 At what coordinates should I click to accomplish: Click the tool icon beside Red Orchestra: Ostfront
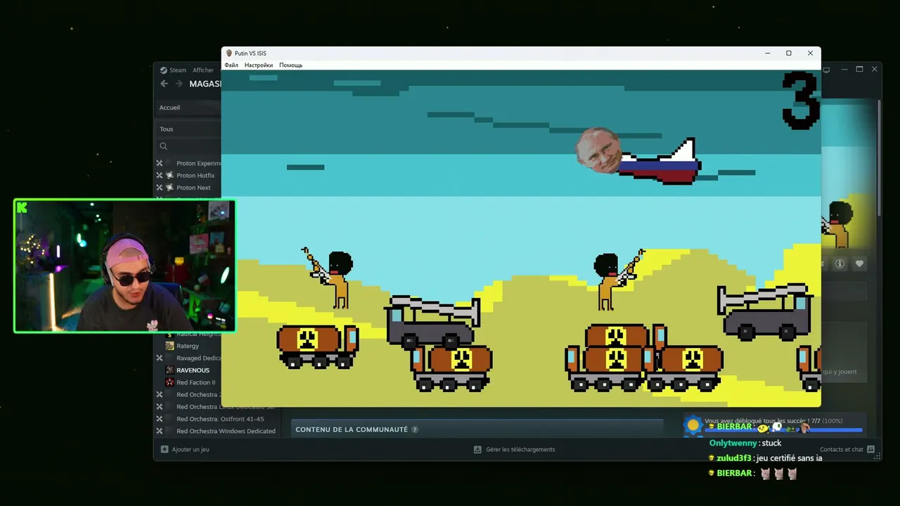[160, 419]
